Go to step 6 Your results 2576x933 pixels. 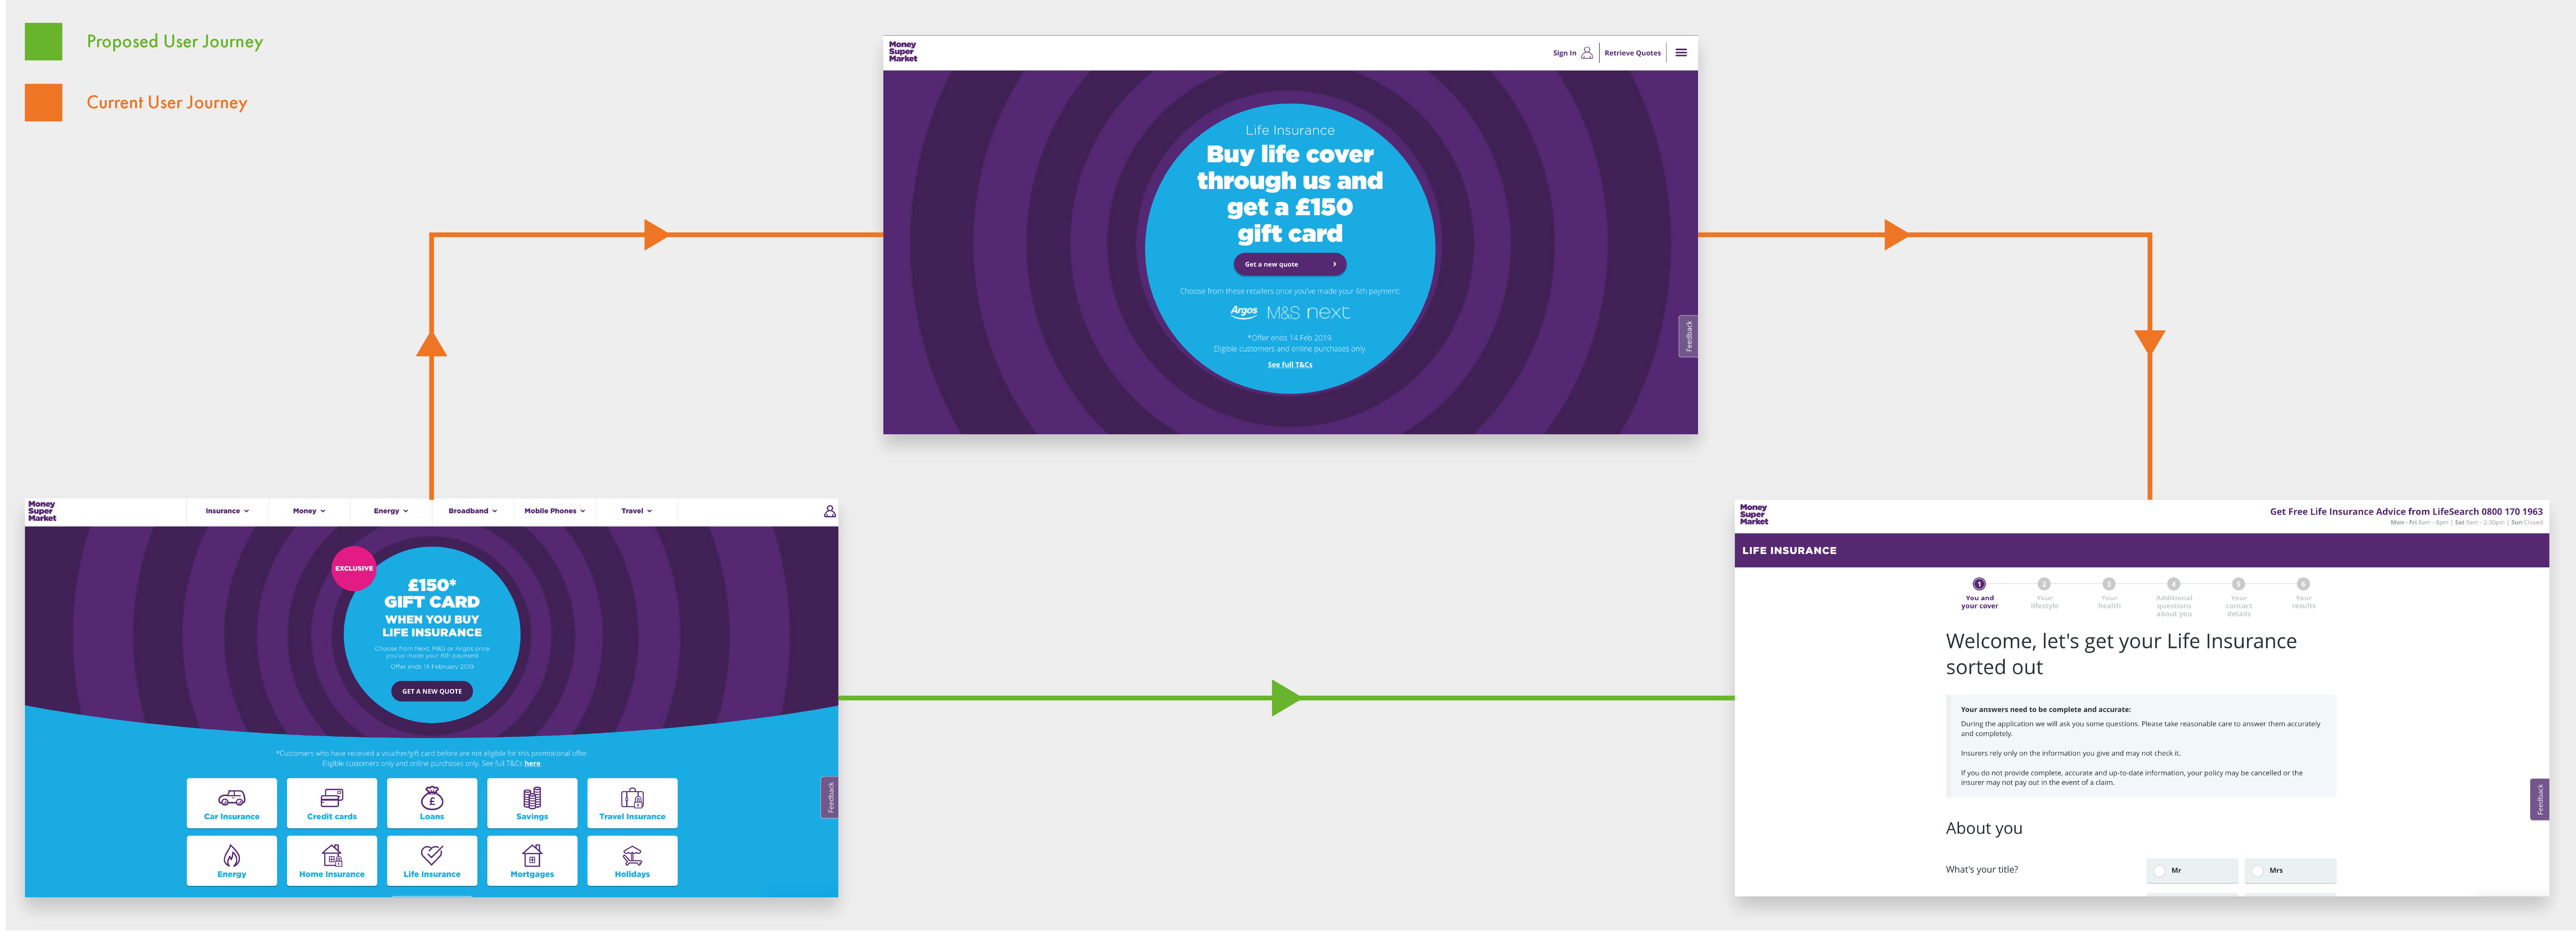point(2303,593)
